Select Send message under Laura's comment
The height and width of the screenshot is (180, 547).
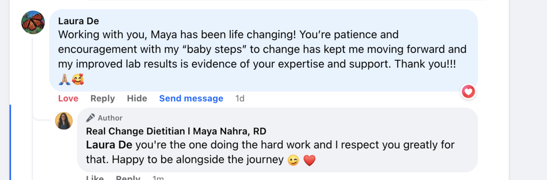point(191,98)
